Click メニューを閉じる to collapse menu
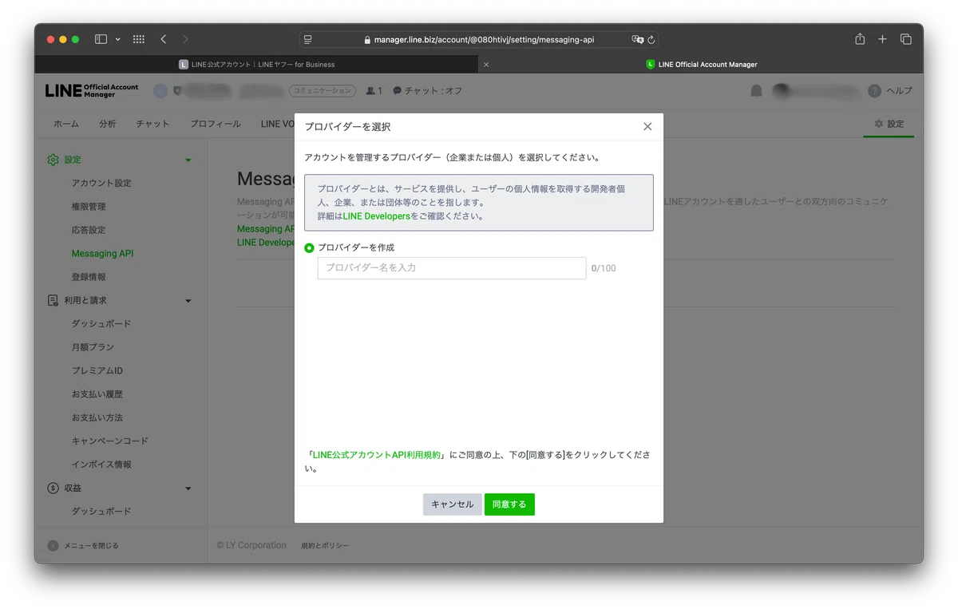The image size is (958, 609). coord(83,546)
